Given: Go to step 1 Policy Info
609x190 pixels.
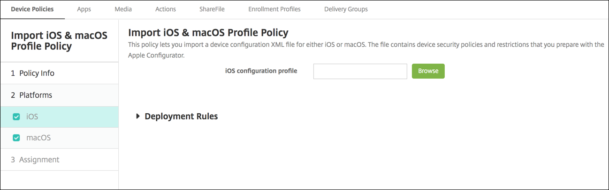Looking at the screenshot, I should point(33,73).
